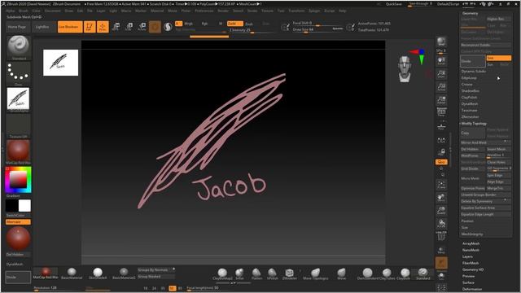The image size is (521, 293).
Task: Activate the Move transform icon
Action: point(116,27)
